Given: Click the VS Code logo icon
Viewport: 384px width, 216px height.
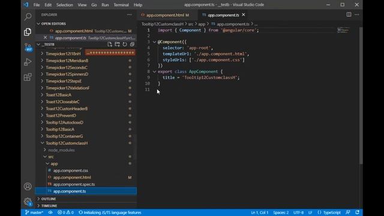Looking at the screenshot, I should point(26,5).
